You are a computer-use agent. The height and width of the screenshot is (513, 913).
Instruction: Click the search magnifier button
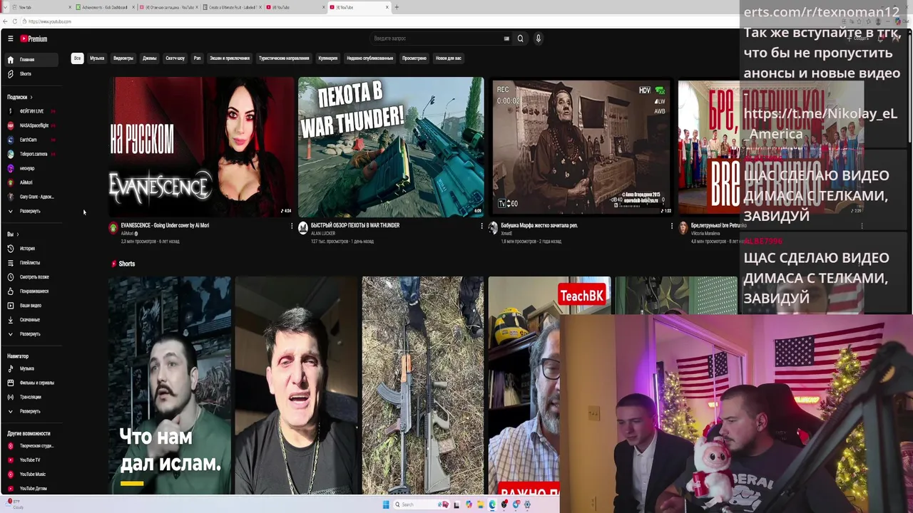coord(520,38)
